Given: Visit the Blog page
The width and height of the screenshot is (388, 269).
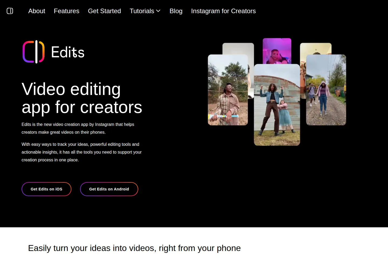Looking at the screenshot, I should point(176,11).
